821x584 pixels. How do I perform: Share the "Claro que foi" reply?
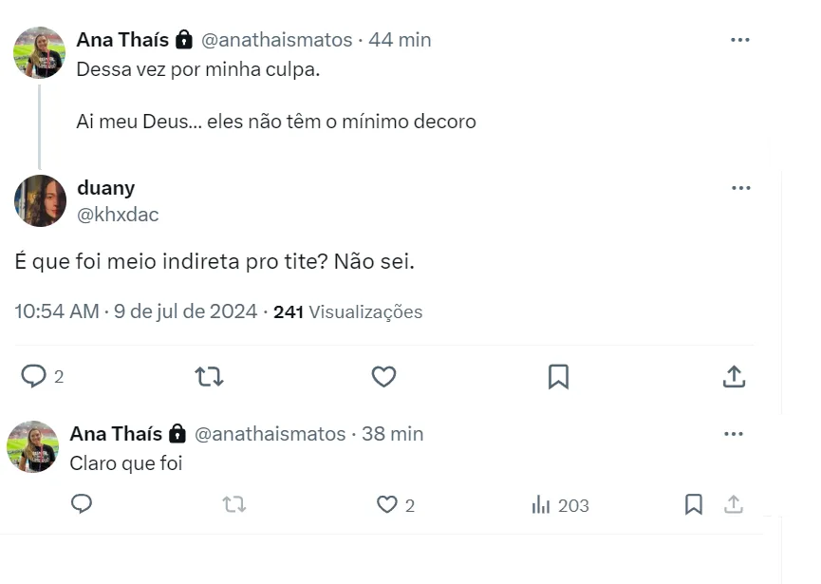coord(734,504)
